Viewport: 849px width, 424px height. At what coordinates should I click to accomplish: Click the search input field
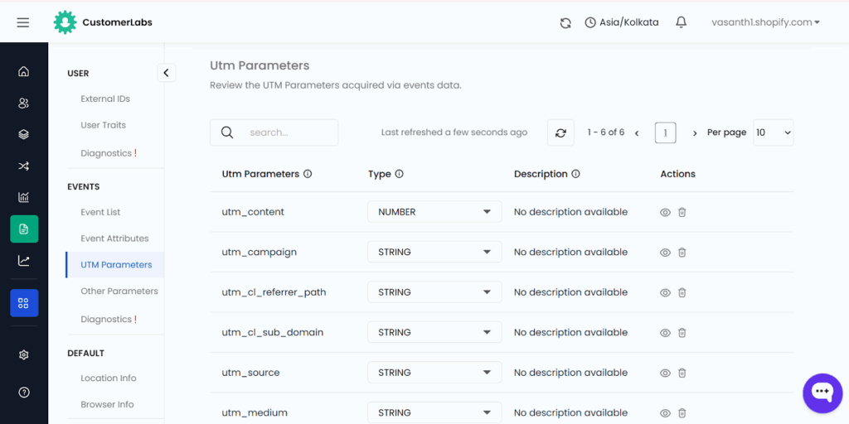274,132
